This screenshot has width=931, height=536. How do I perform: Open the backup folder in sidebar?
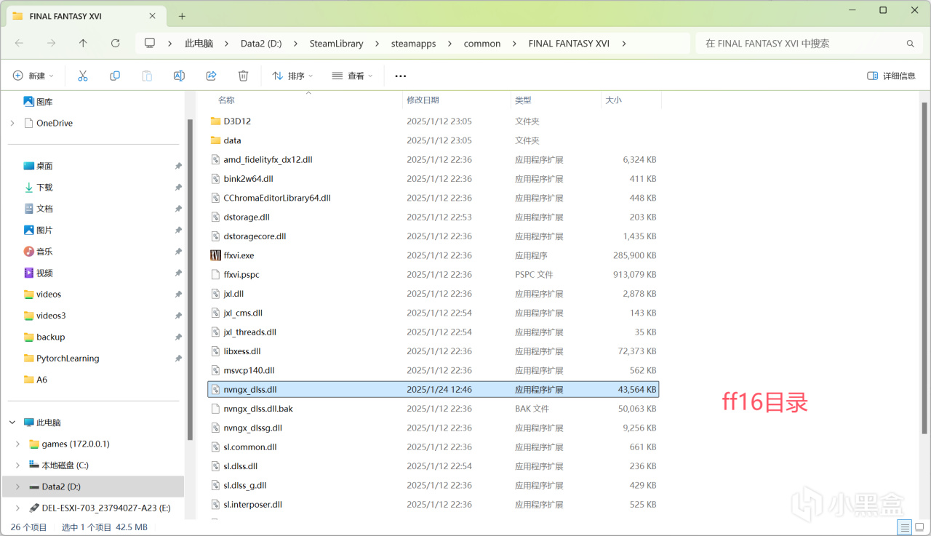50,337
